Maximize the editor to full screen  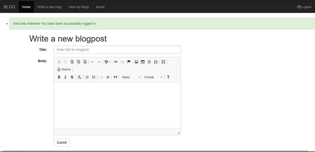[163, 62]
